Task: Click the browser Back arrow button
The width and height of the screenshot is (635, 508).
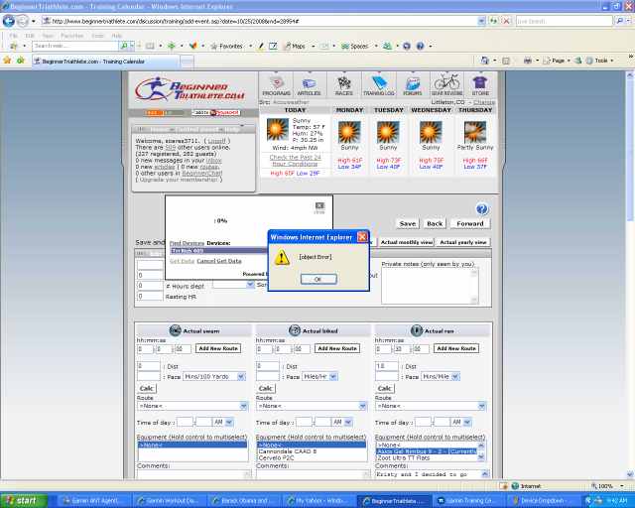Action: [x=9, y=21]
